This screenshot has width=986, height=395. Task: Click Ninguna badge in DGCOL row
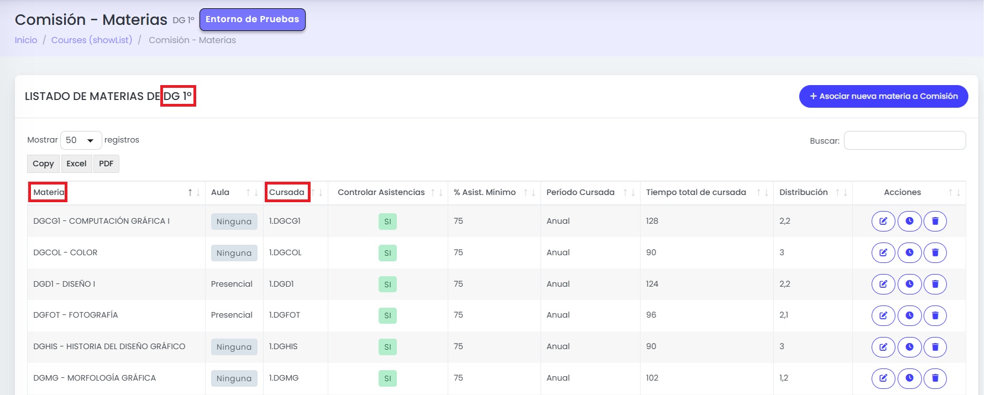tap(234, 253)
